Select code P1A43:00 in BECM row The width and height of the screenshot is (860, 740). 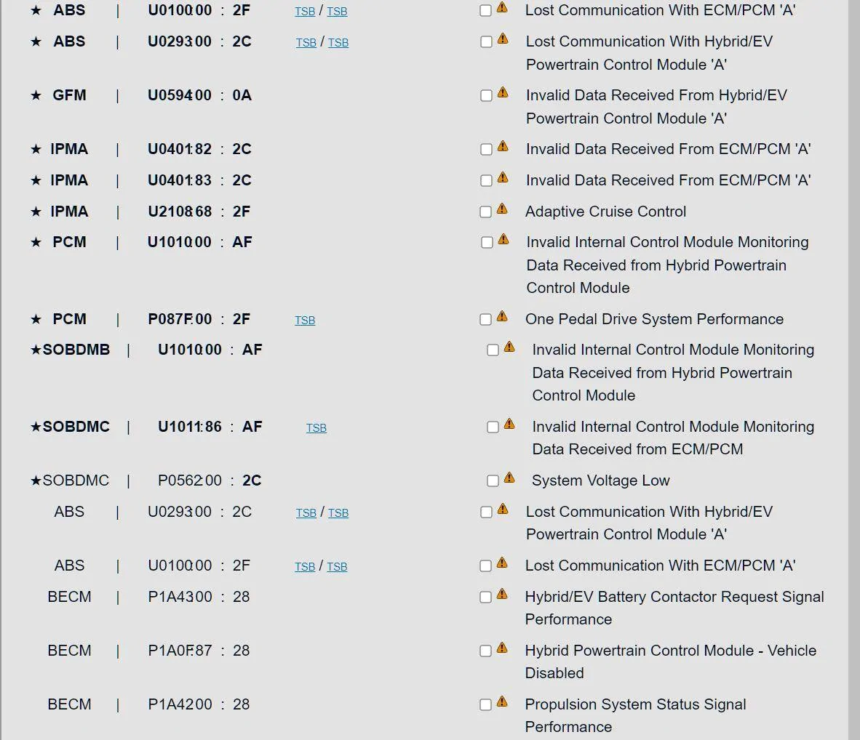180,597
